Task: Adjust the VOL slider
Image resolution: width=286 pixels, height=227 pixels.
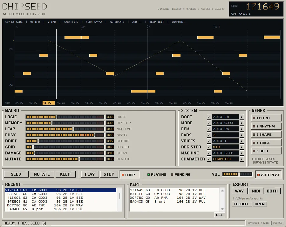Action: coord(237,174)
